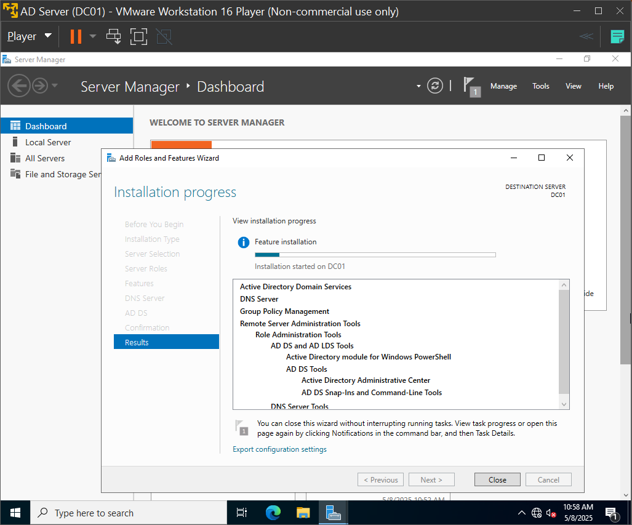Click Export configuration settings link
This screenshot has height=525, width=632.
tap(279, 449)
